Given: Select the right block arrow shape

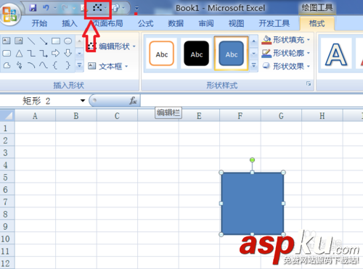Looking at the screenshot, I should tap(55, 53).
